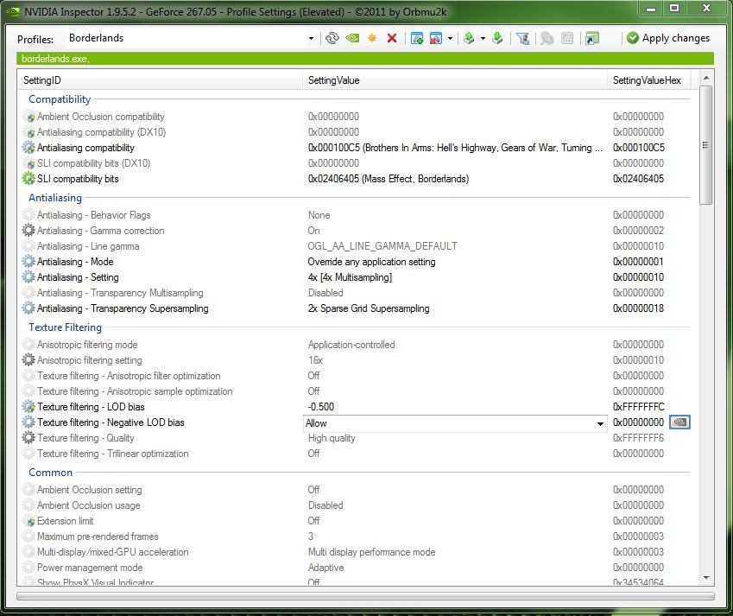Click gear icon of Antialiasing - Setting row

[x=28, y=277]
